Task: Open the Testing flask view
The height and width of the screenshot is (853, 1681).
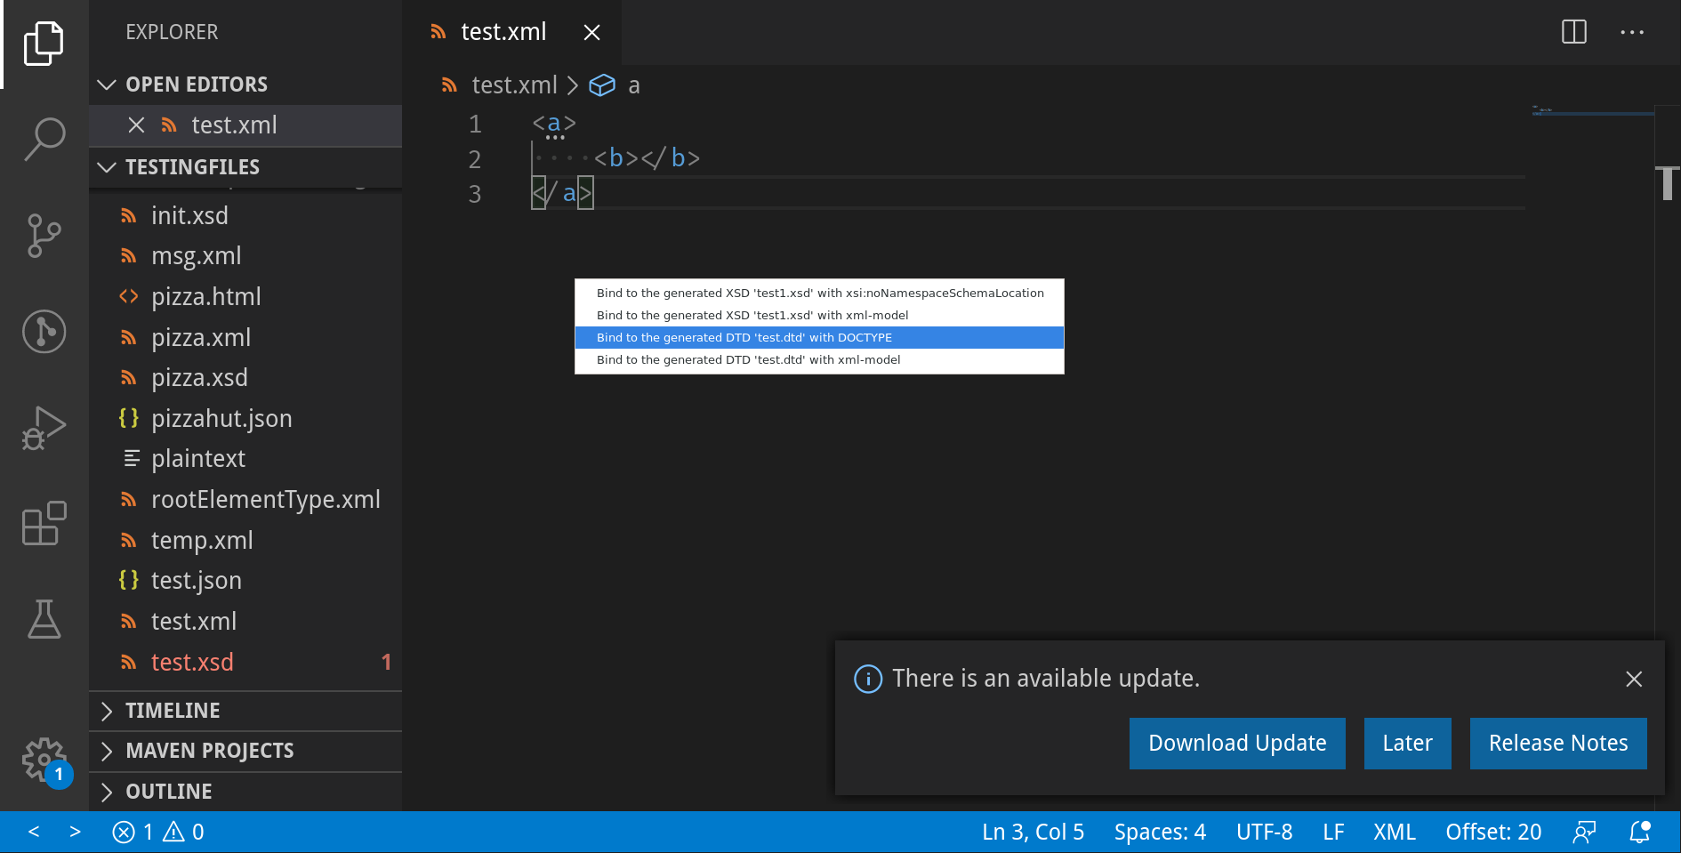Action: tap(44, 620)
